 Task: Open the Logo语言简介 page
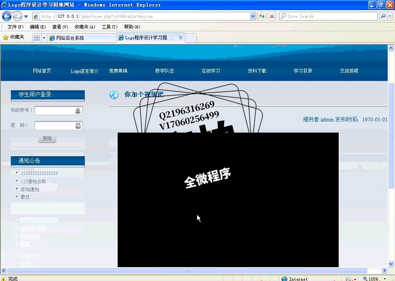(x=84, y=71)
